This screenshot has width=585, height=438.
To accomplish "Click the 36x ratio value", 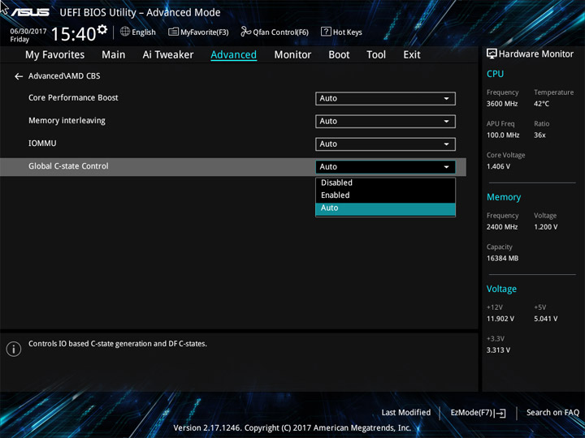I will point(539,135).
